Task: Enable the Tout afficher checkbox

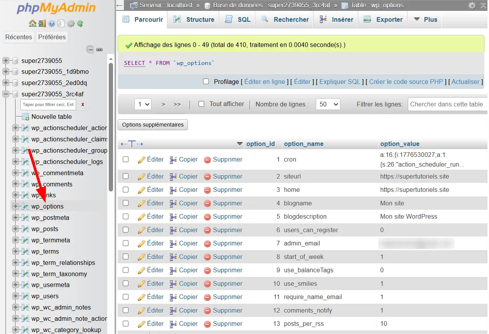Action: [201, 104]
